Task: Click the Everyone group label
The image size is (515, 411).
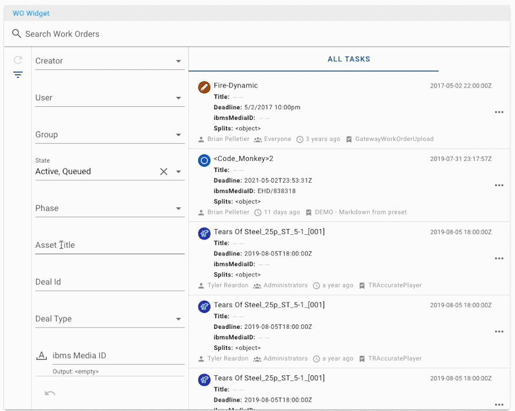Action: click(278, 139)
